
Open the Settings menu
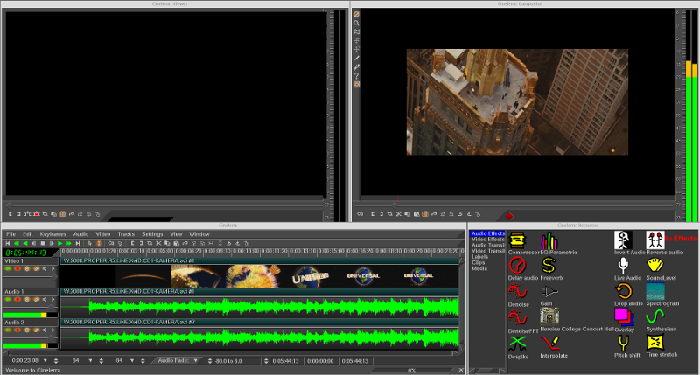(x=152, y=234)
